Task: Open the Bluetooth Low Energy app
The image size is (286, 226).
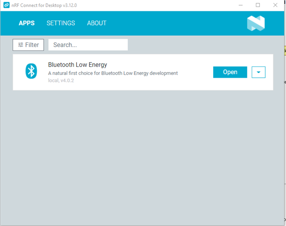Action: coord(230,72)
